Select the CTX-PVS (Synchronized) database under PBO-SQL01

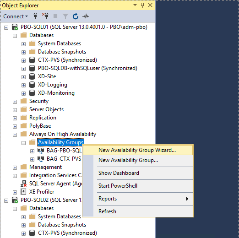(x=67, y=60)
